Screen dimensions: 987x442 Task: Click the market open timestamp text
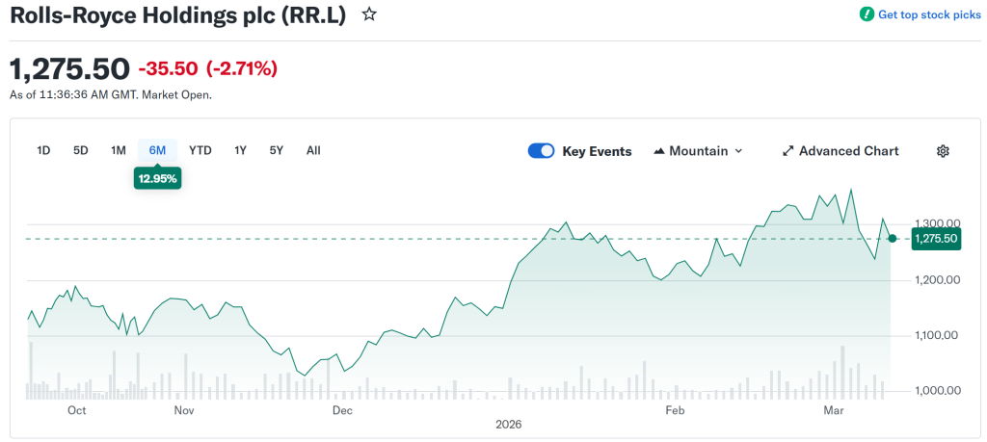(111, 95)
